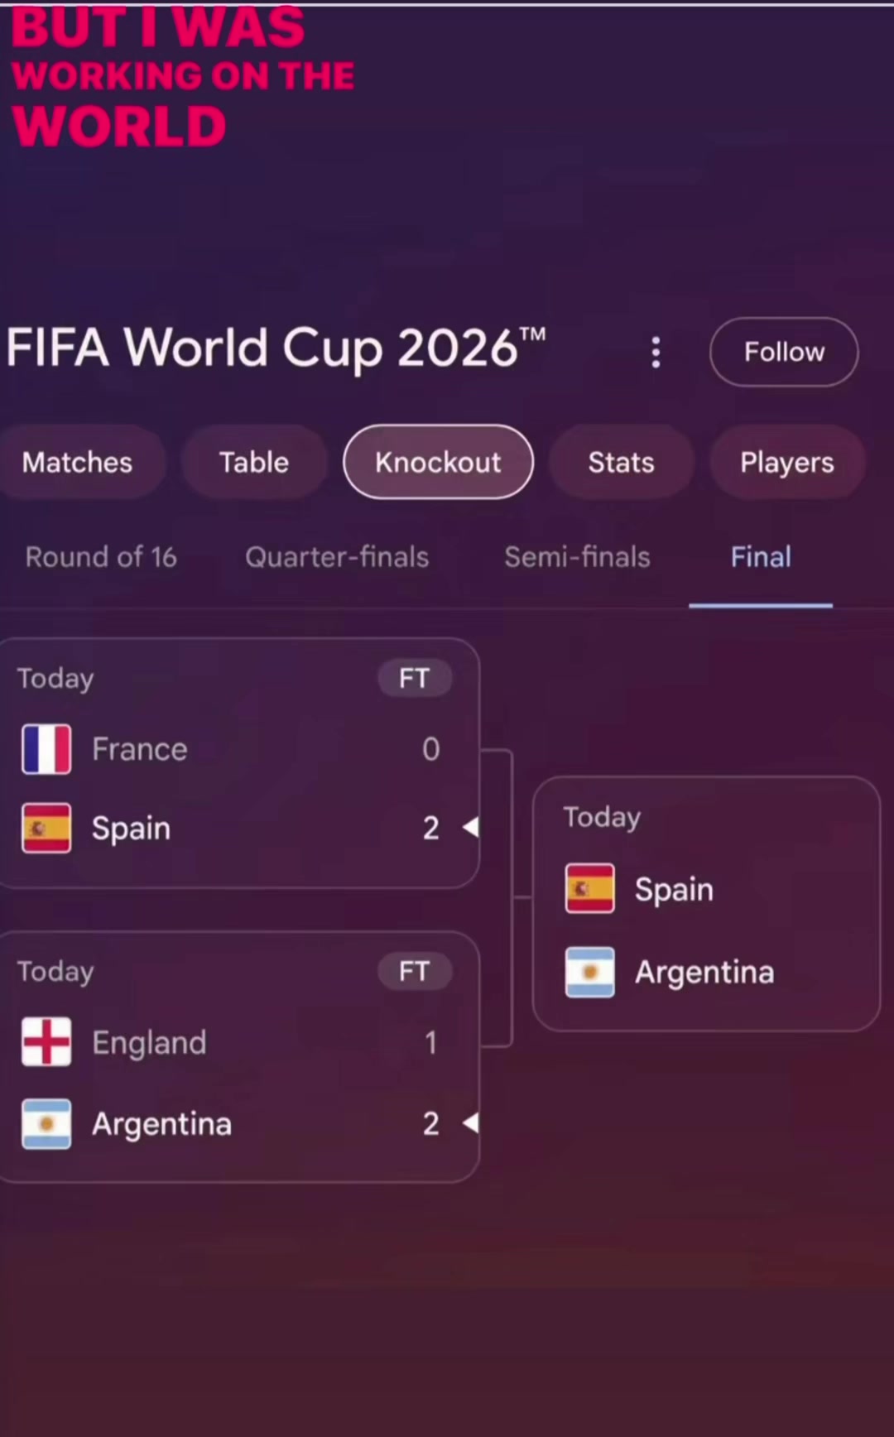Viewport: 894px width, 1437px height.
Task: Follow the FIFA World Cup 2026
Action: (x=784, y=352)
